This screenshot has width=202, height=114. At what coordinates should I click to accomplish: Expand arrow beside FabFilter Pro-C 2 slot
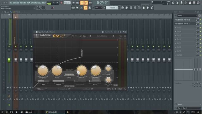pos(175,24)
